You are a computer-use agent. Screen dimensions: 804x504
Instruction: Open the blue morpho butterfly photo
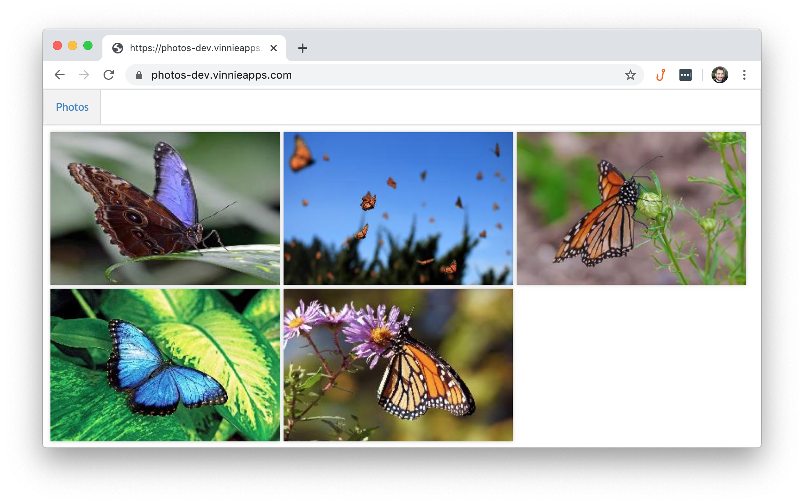click(165, 365)
